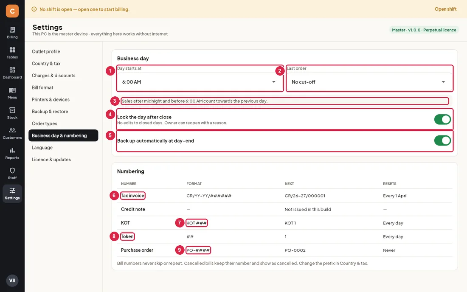Viewport: 467px width, 292px height.
Task: Open Order types settings
Action: (45, 124)
